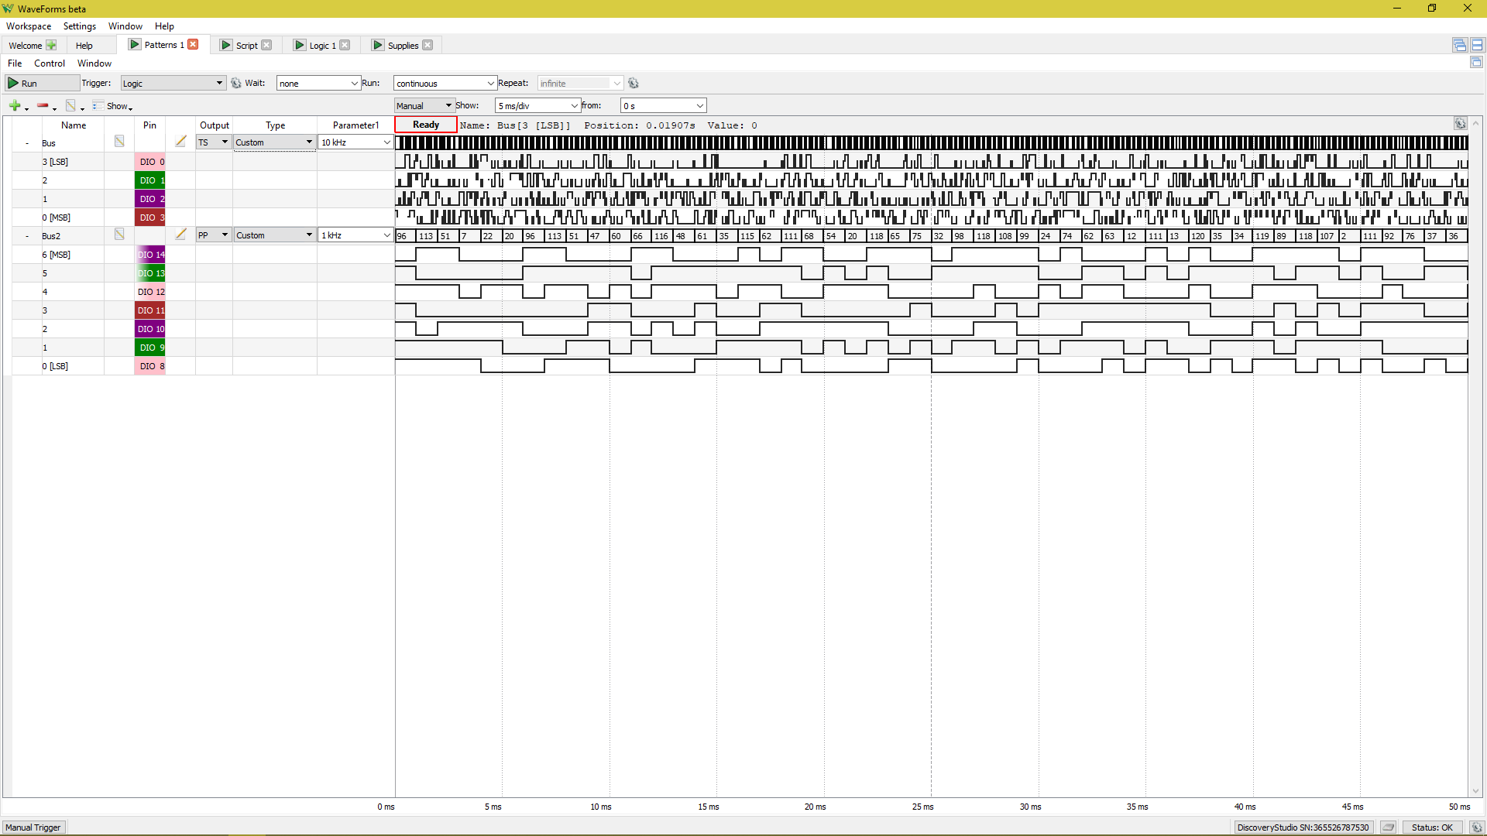Screen dimensions: 1487x836
Task: Click the Run button
Action: 42,84
